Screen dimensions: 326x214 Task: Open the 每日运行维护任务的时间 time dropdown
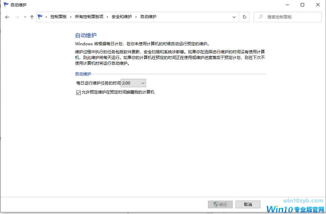pos(142,83)
